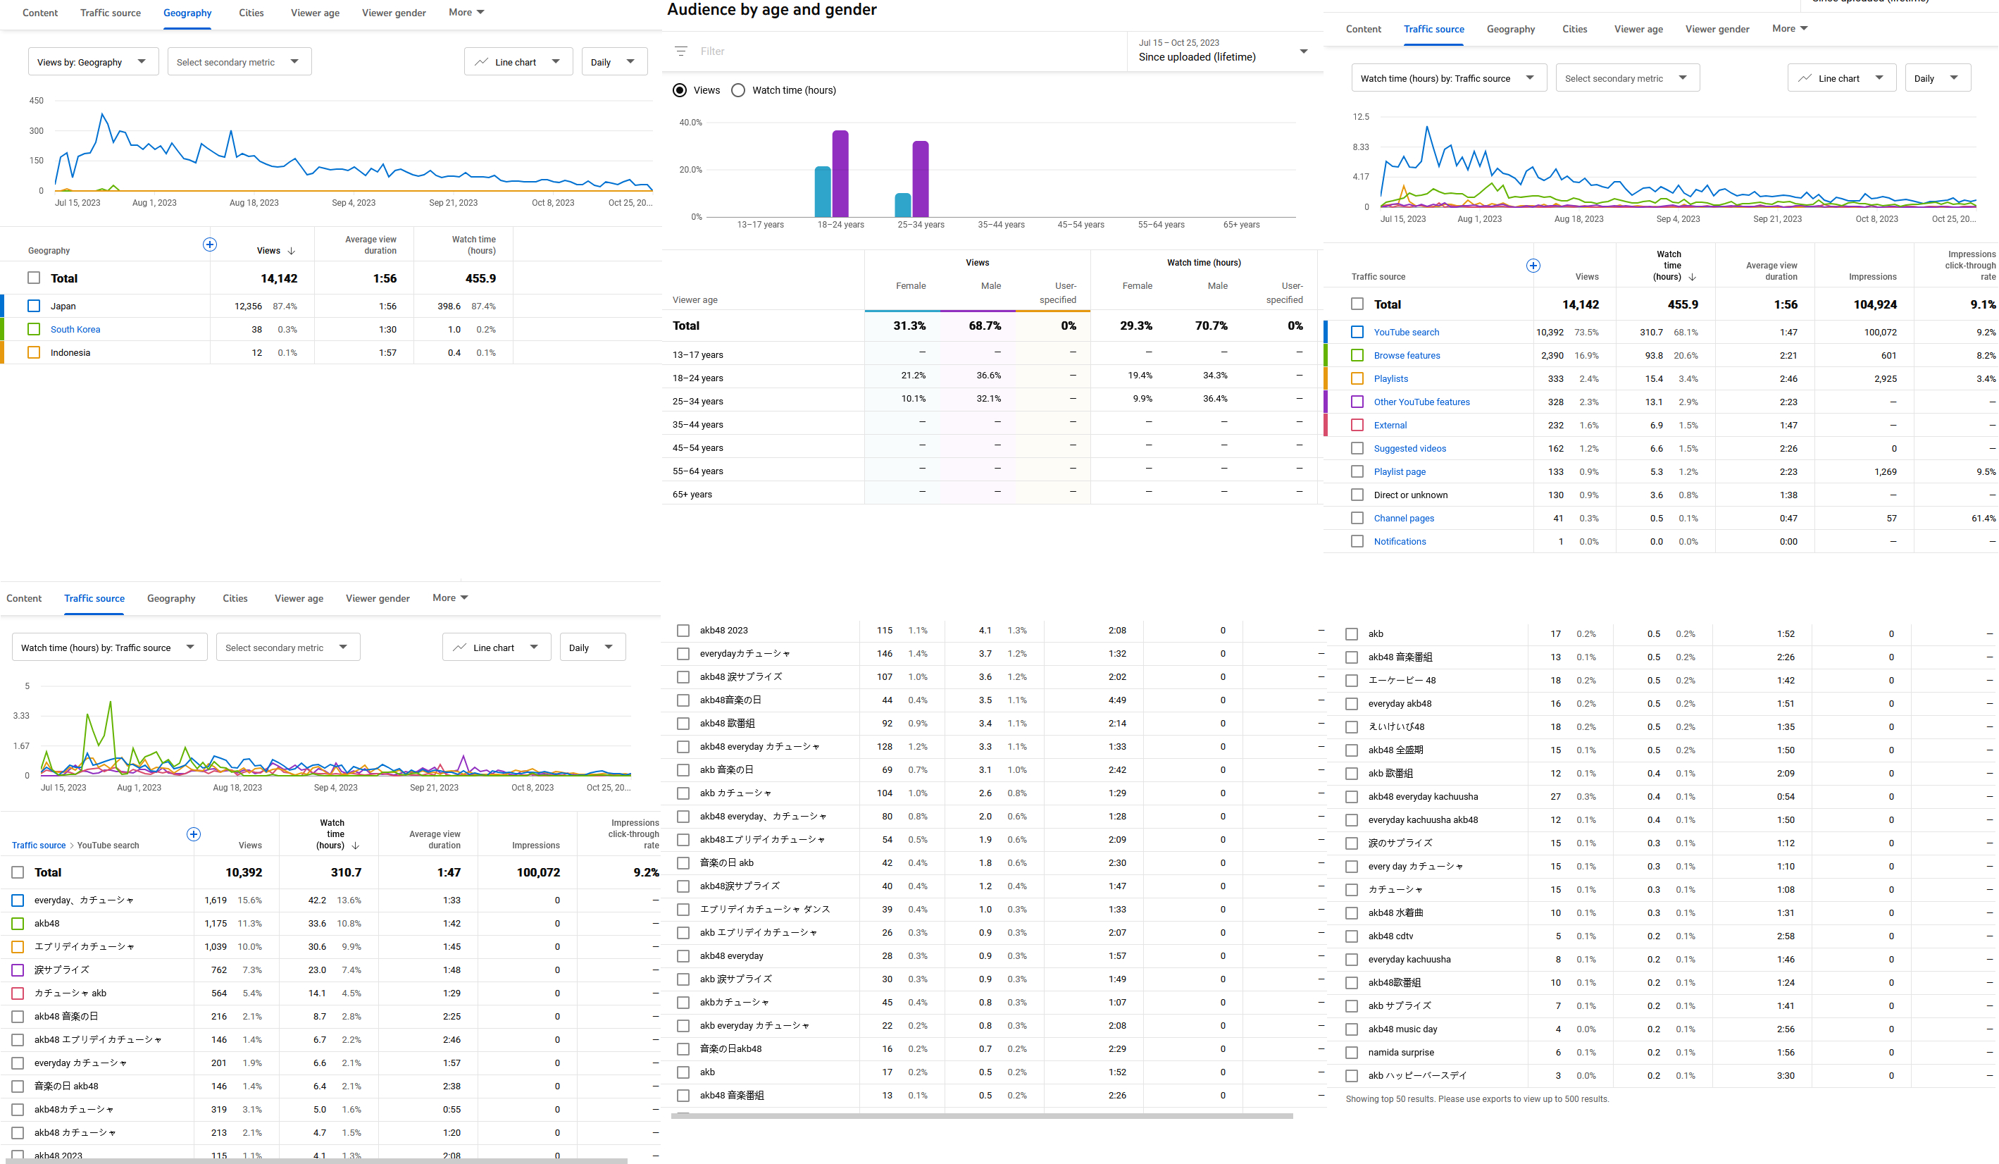Viewport: 1999px width, 1164px height.
Task: Click the plus icon in YouTube search table
Action: (194, 834)
